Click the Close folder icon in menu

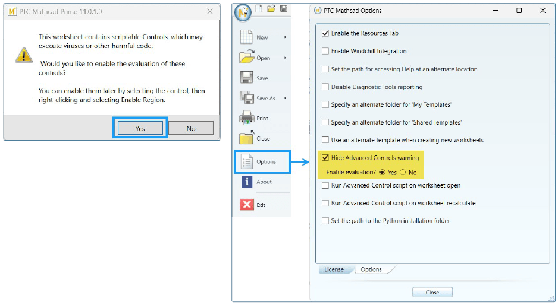[x=247, y=138]
